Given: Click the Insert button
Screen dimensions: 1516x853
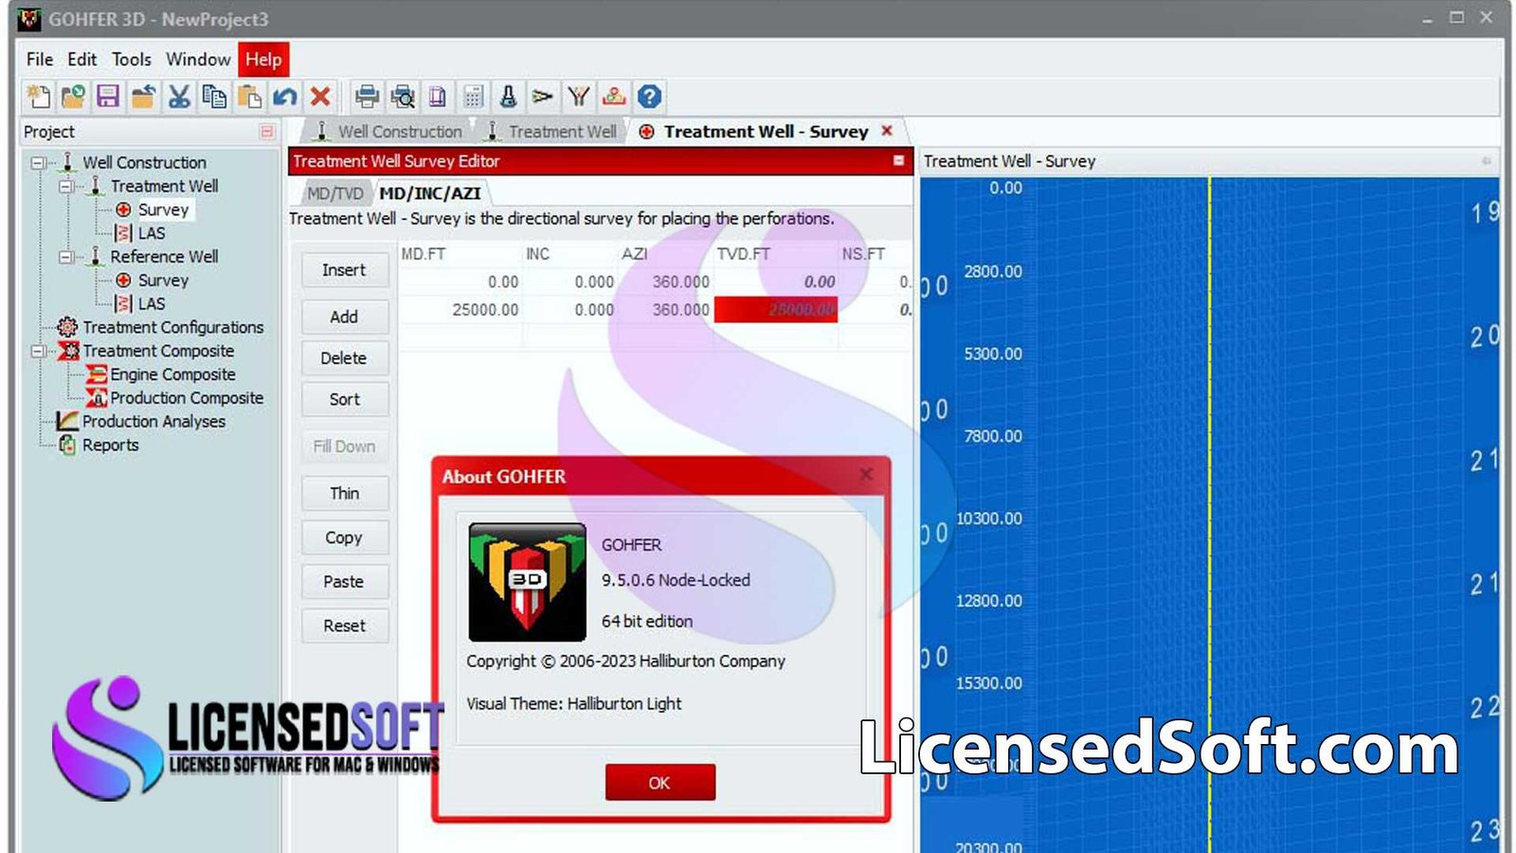Looking at the screenshot, I should tap(344, 270).
